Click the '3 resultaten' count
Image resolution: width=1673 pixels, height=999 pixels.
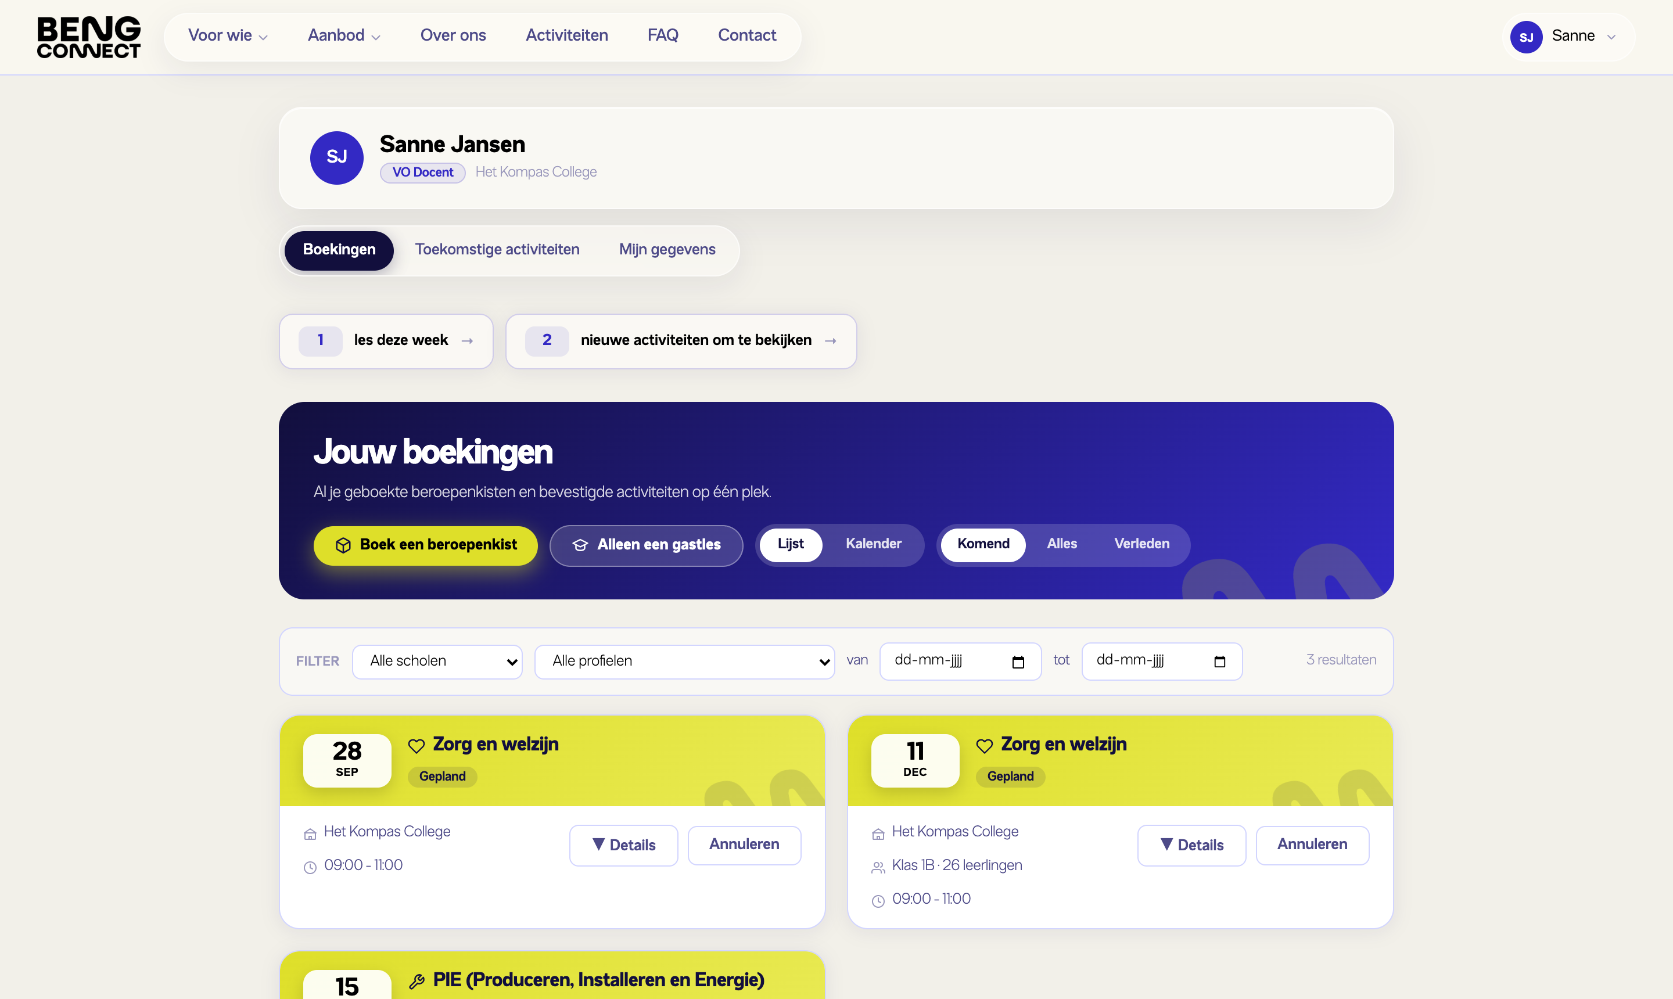point(1341,660)
